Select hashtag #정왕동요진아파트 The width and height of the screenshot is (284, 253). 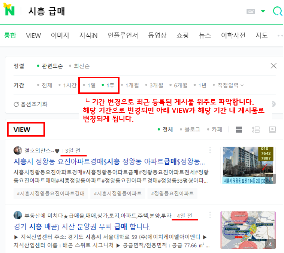click(172, 193)
